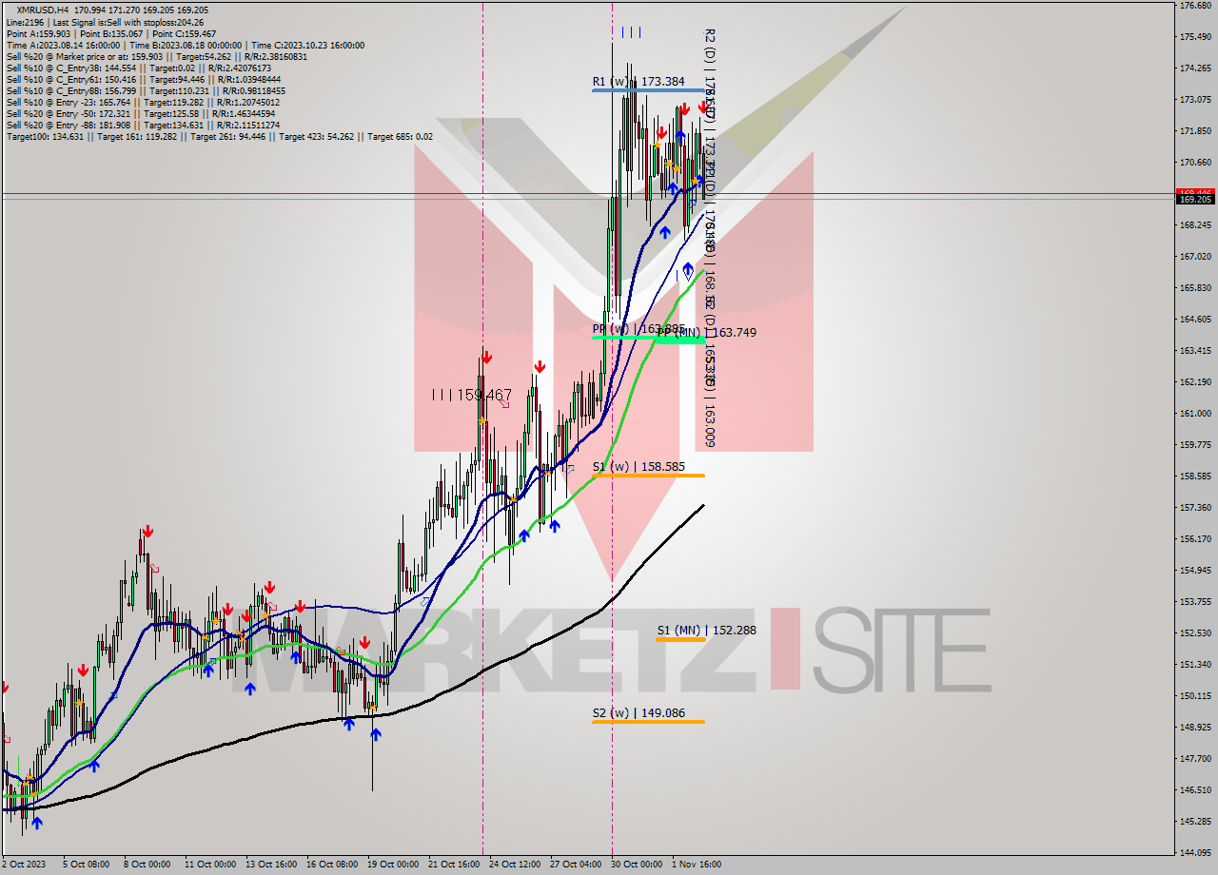
Task: Click the 27 Oct 04:00 date label
Action: (576, 865)
